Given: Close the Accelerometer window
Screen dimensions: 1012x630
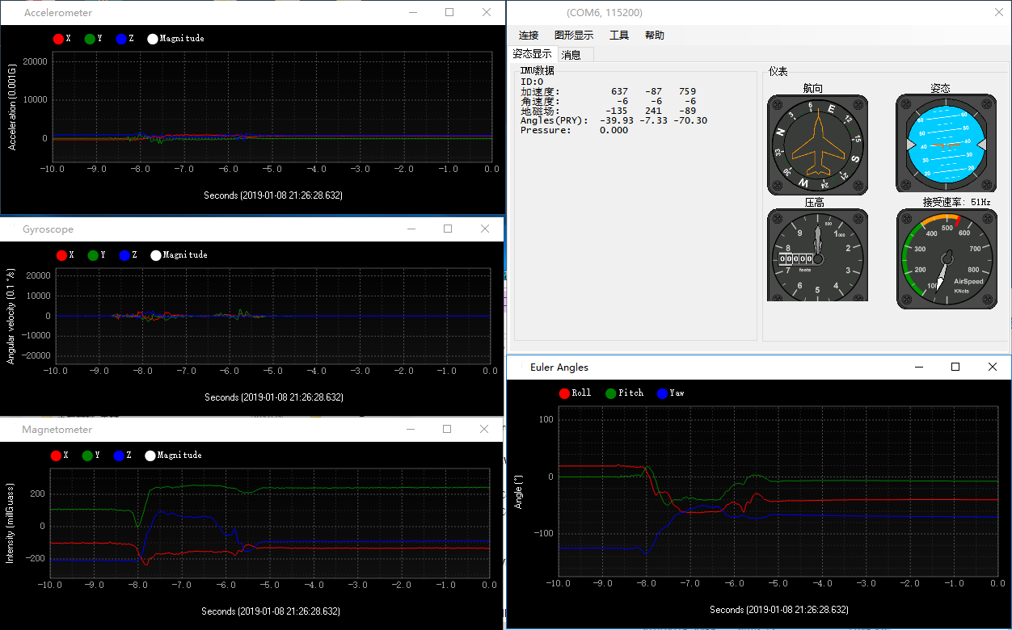Looking at the screenshot, I should coord(486,12).
